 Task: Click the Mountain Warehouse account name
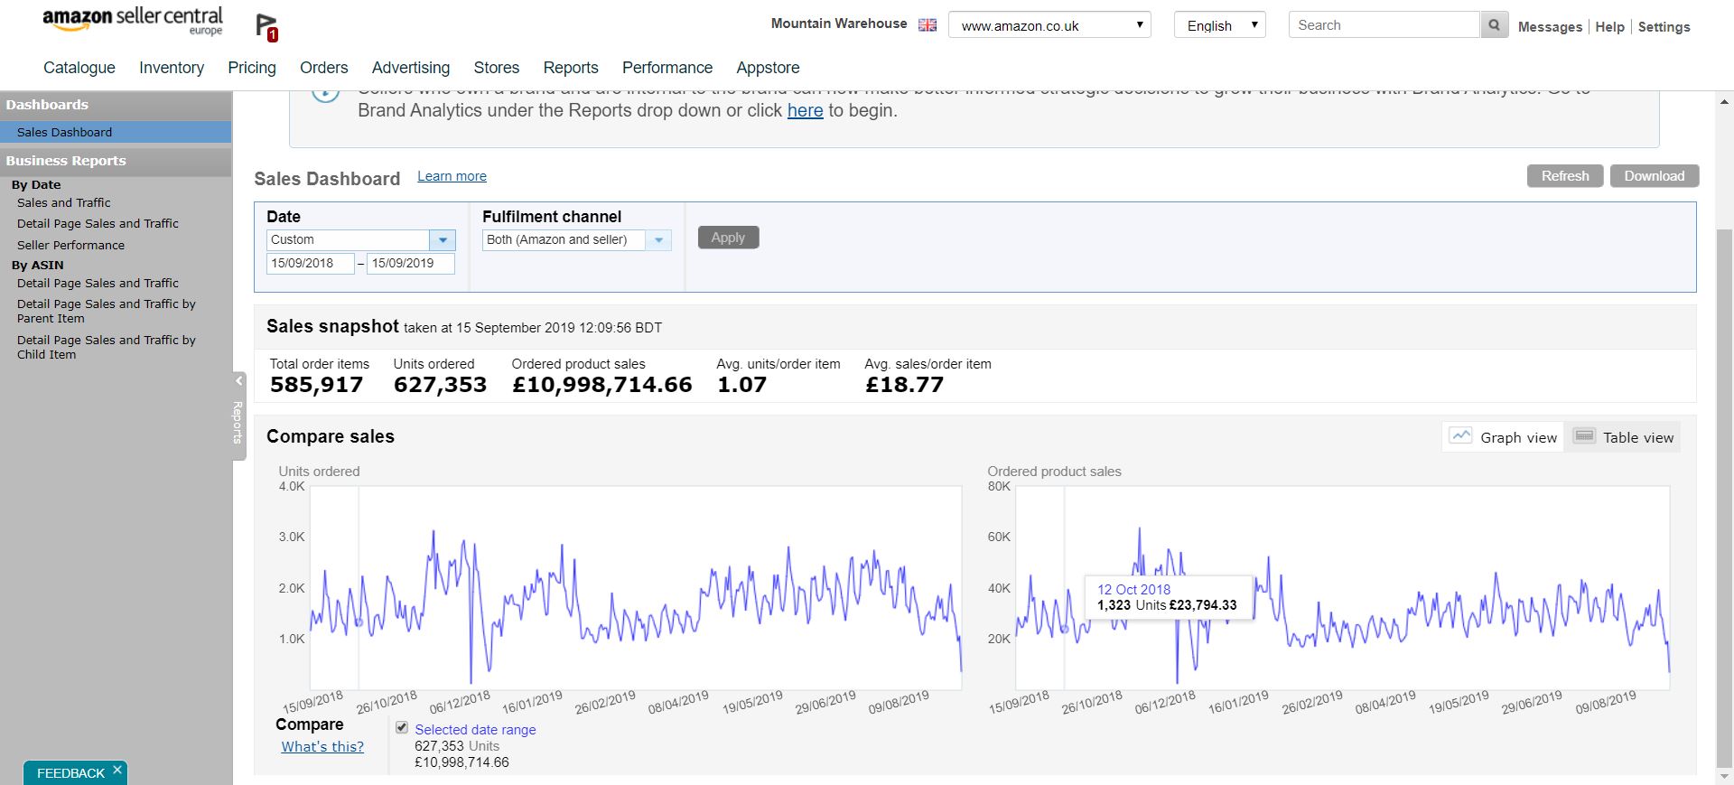click(x=839, y=23)
